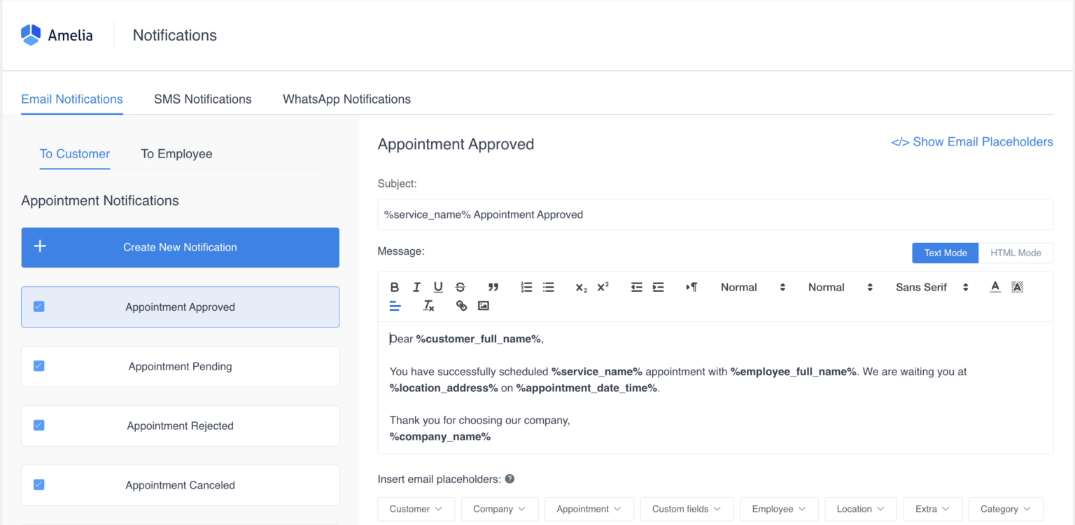Insert a blockquote into the message
This screenshot has width=1075, height=525.
(x=493, y=287)
